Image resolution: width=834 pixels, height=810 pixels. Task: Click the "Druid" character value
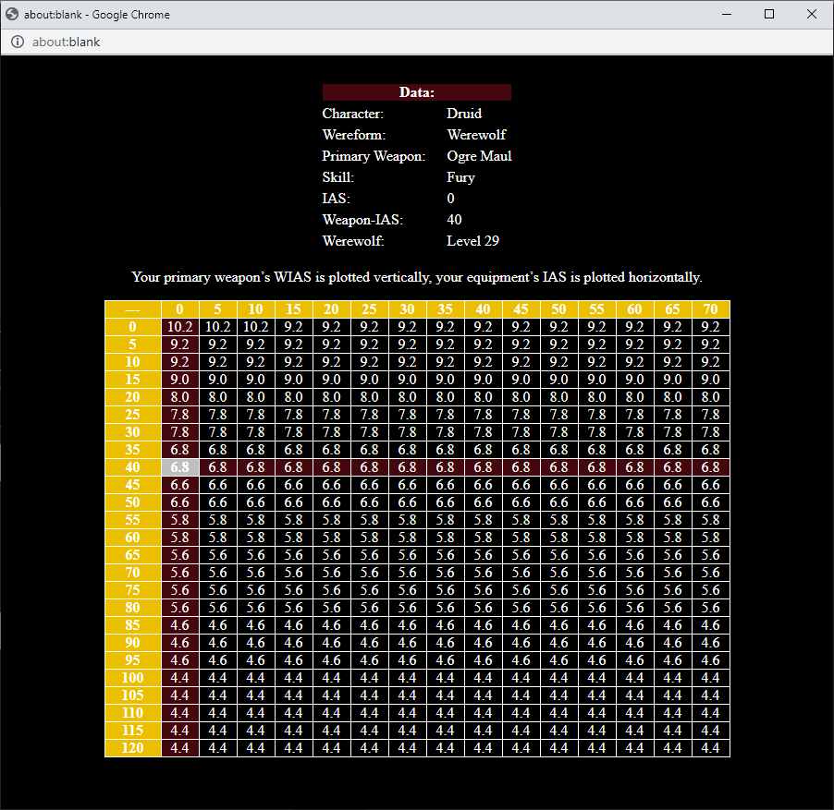tap(464, 114)
